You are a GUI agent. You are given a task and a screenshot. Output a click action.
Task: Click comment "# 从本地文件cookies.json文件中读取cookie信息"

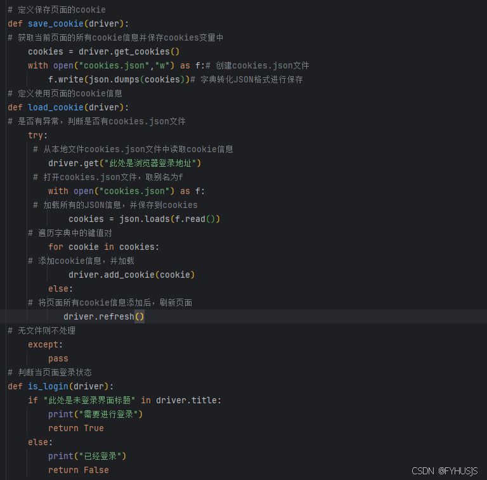(133, 150)
